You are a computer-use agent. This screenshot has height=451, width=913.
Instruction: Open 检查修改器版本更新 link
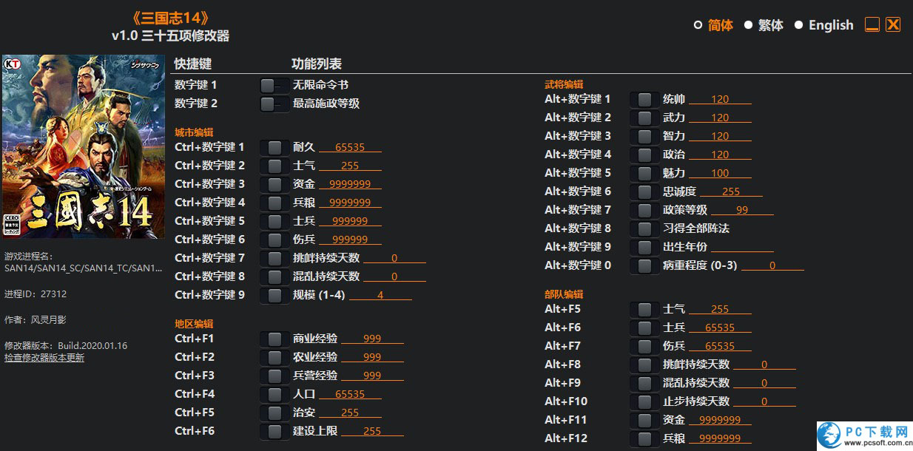click(44, 358)
